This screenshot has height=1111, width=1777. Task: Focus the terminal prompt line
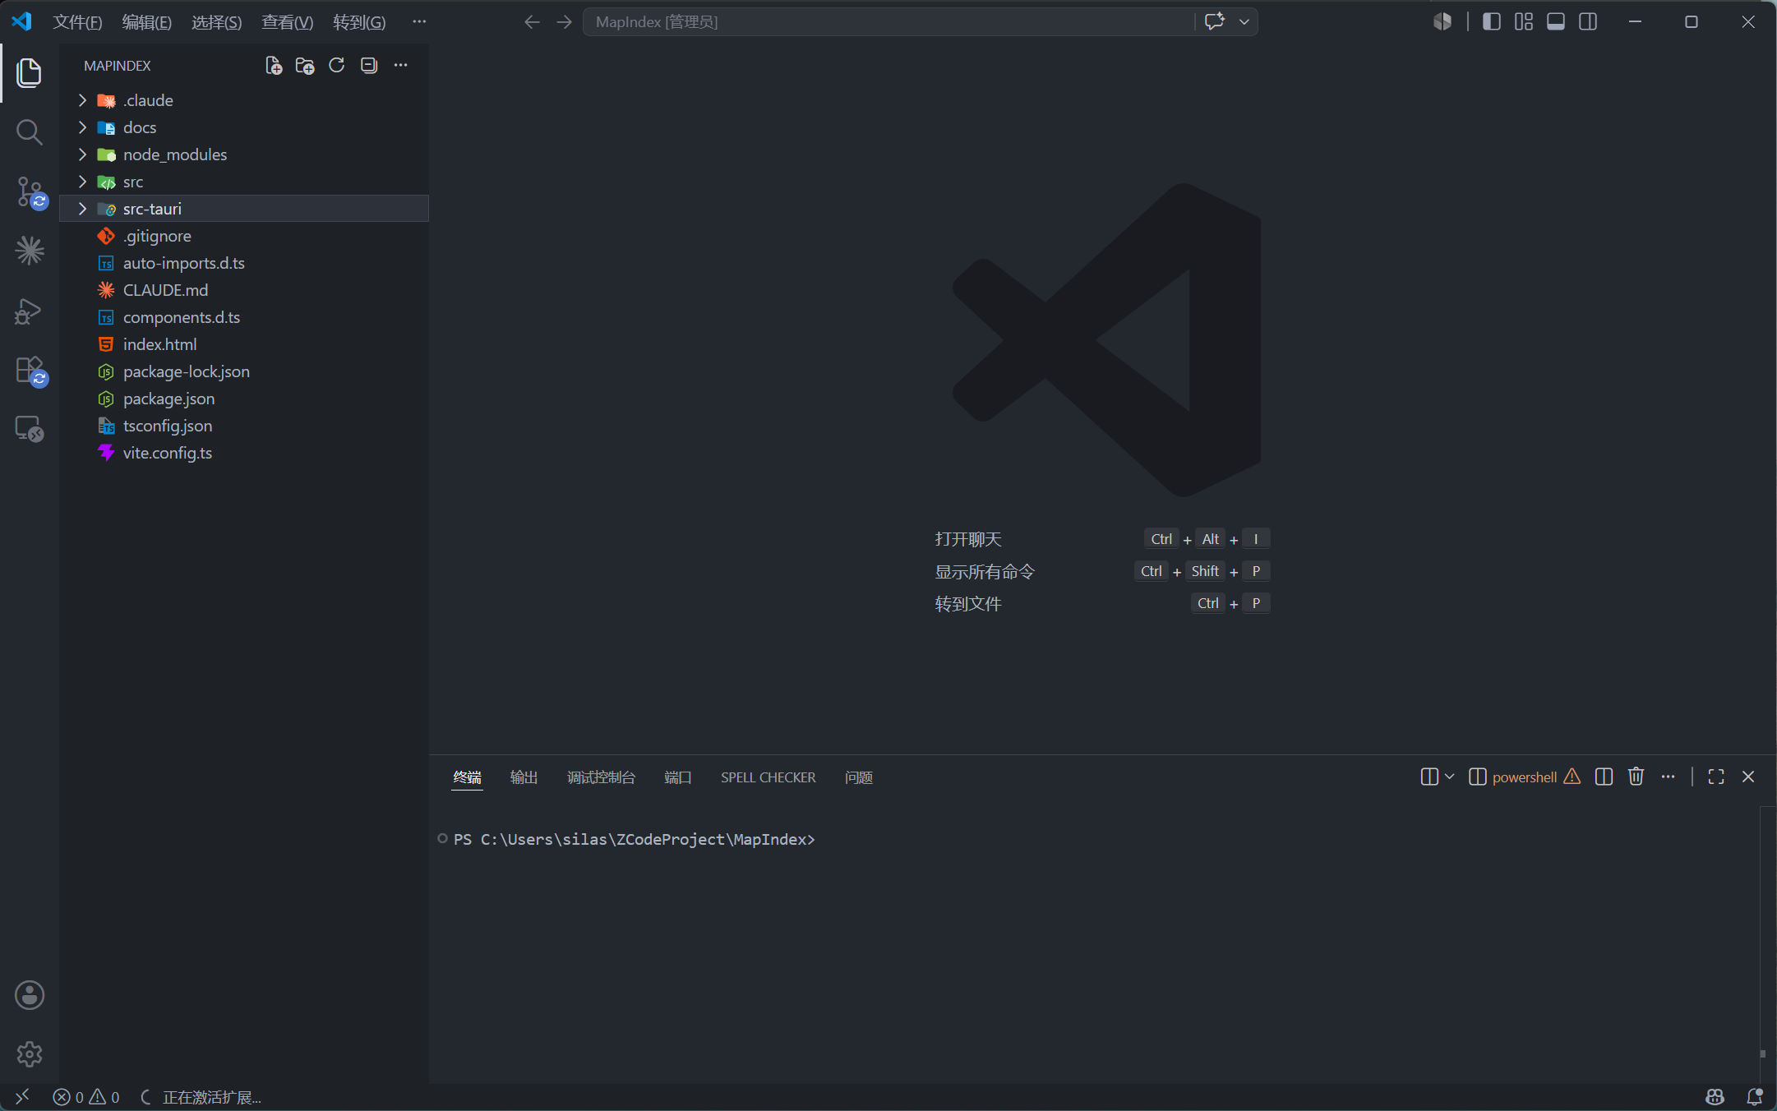click(x=635, y=839)
